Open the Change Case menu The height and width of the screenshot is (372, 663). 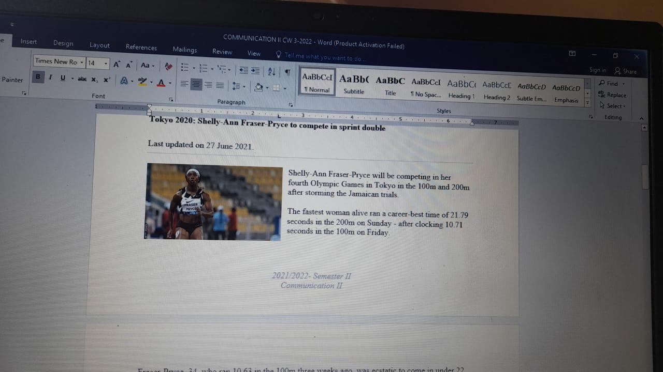148,65
